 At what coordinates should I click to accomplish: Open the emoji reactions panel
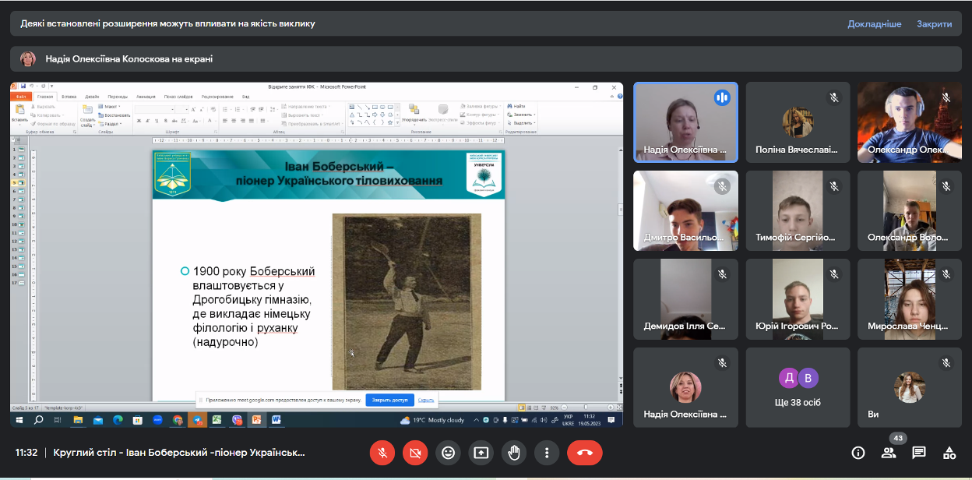click(x=448, y=452)
